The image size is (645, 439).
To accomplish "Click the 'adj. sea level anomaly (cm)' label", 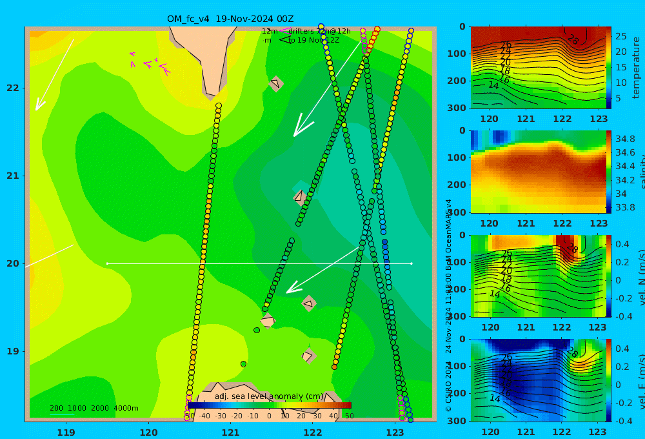I will click(x=269, y=396).
